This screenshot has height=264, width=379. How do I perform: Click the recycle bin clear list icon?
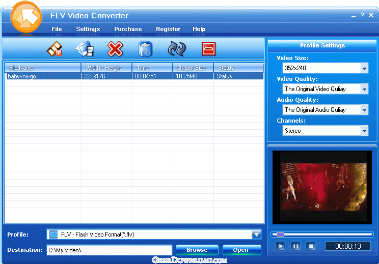pyautogui.click(x=145, y=49)
